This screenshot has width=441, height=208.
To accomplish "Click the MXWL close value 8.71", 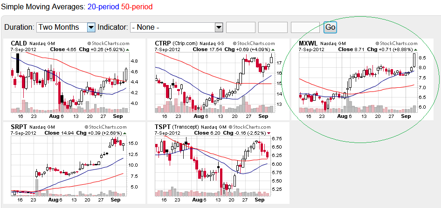I will [359, 50].
